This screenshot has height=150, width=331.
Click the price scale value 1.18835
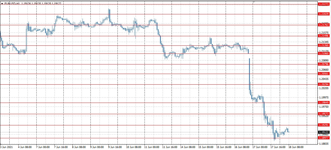pyautogui.click(x=324, y=144)
